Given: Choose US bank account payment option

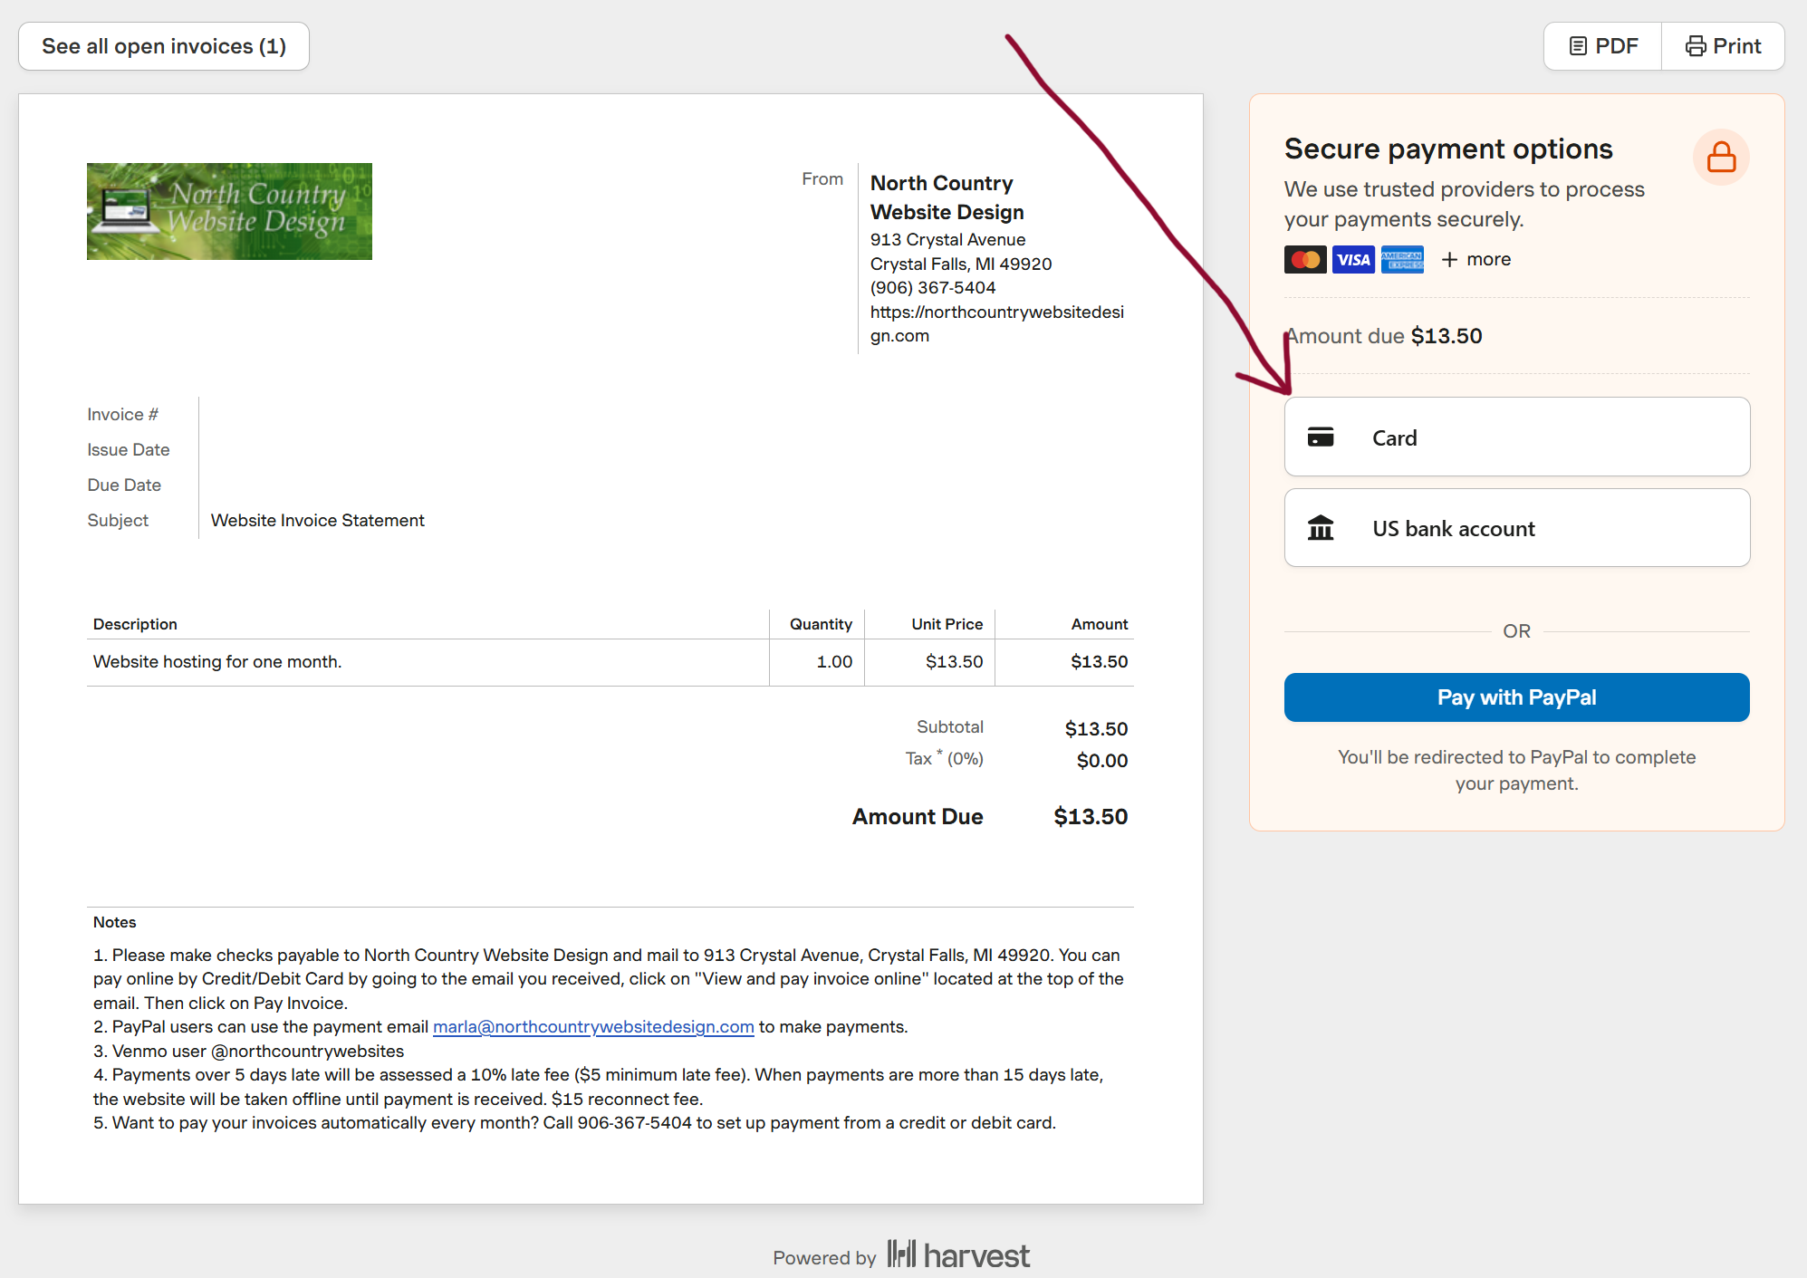Looking at the screenshot, I should tap(1516, 528).
